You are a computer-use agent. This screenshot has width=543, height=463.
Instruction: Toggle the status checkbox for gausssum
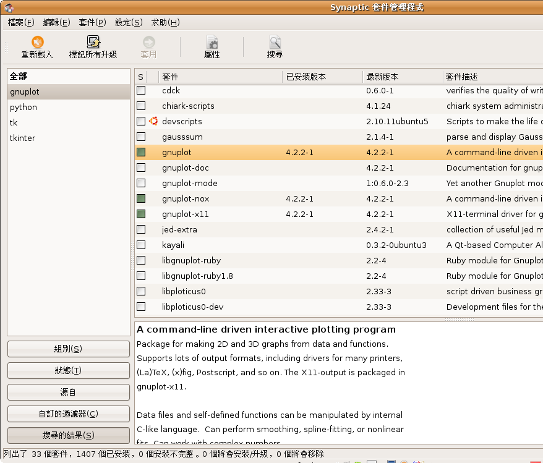(141, 137)
